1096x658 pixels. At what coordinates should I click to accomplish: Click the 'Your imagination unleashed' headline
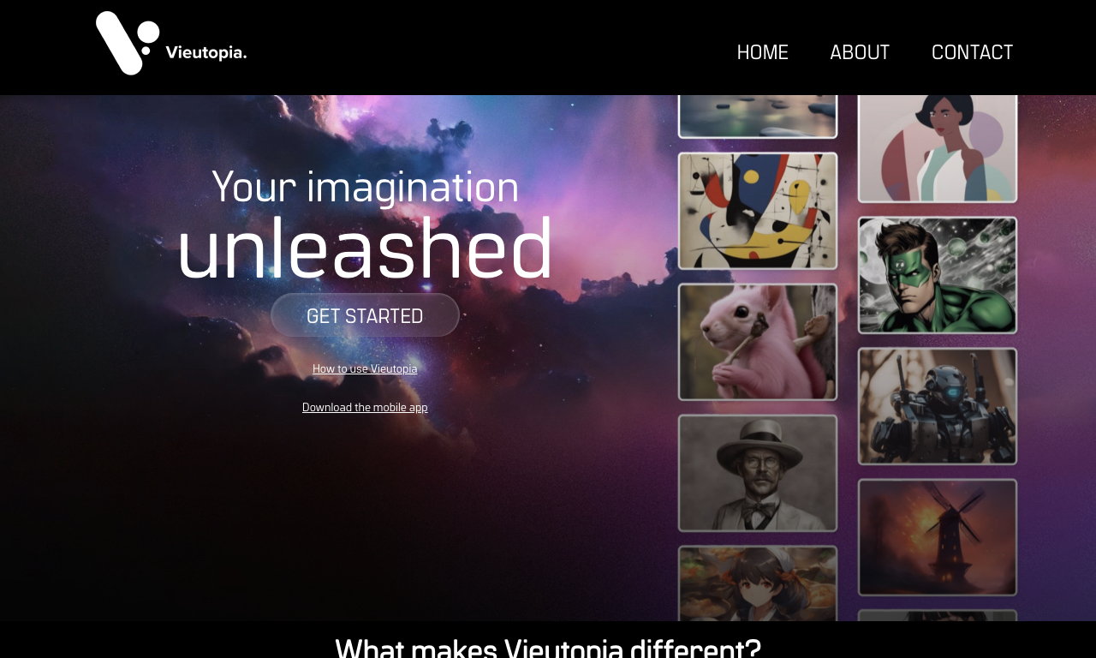366,224
